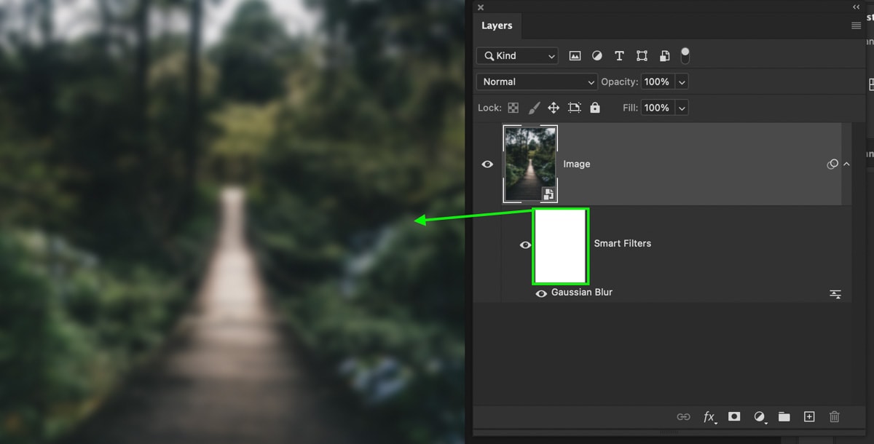Open the Layers panel options menu
The width and height of the screenshot is (874, 444).
coord(857,25)
